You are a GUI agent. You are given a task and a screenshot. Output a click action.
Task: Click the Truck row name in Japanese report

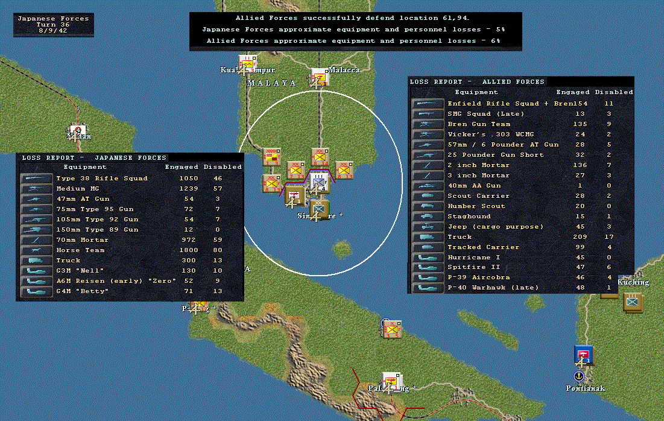pos(68,261)
